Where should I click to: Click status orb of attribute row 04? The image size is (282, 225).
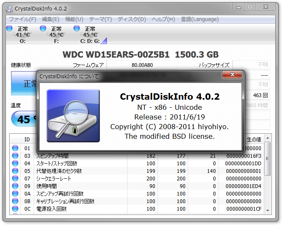(15, 163)
